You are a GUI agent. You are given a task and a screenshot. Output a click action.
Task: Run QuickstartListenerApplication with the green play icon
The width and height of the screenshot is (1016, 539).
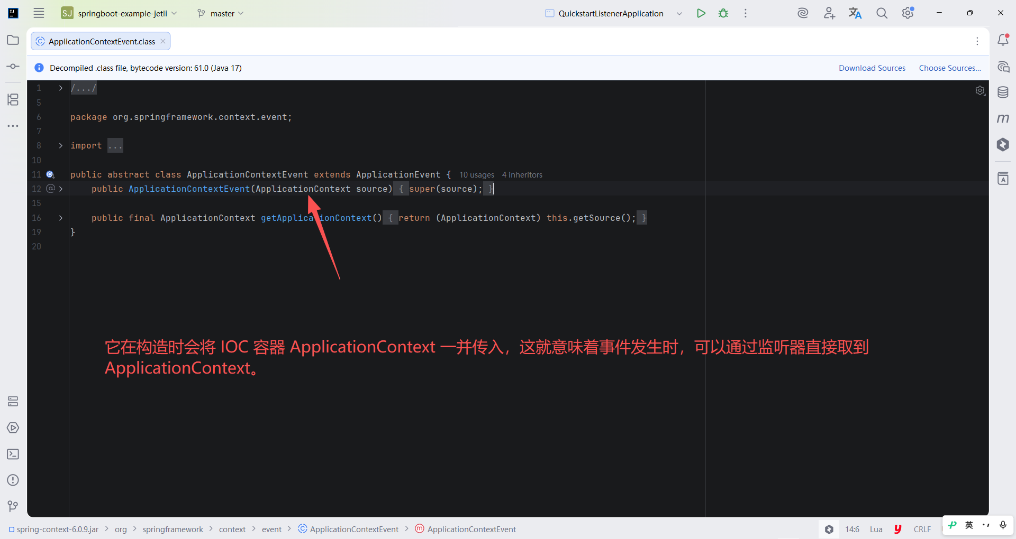(x=701, y=13)
